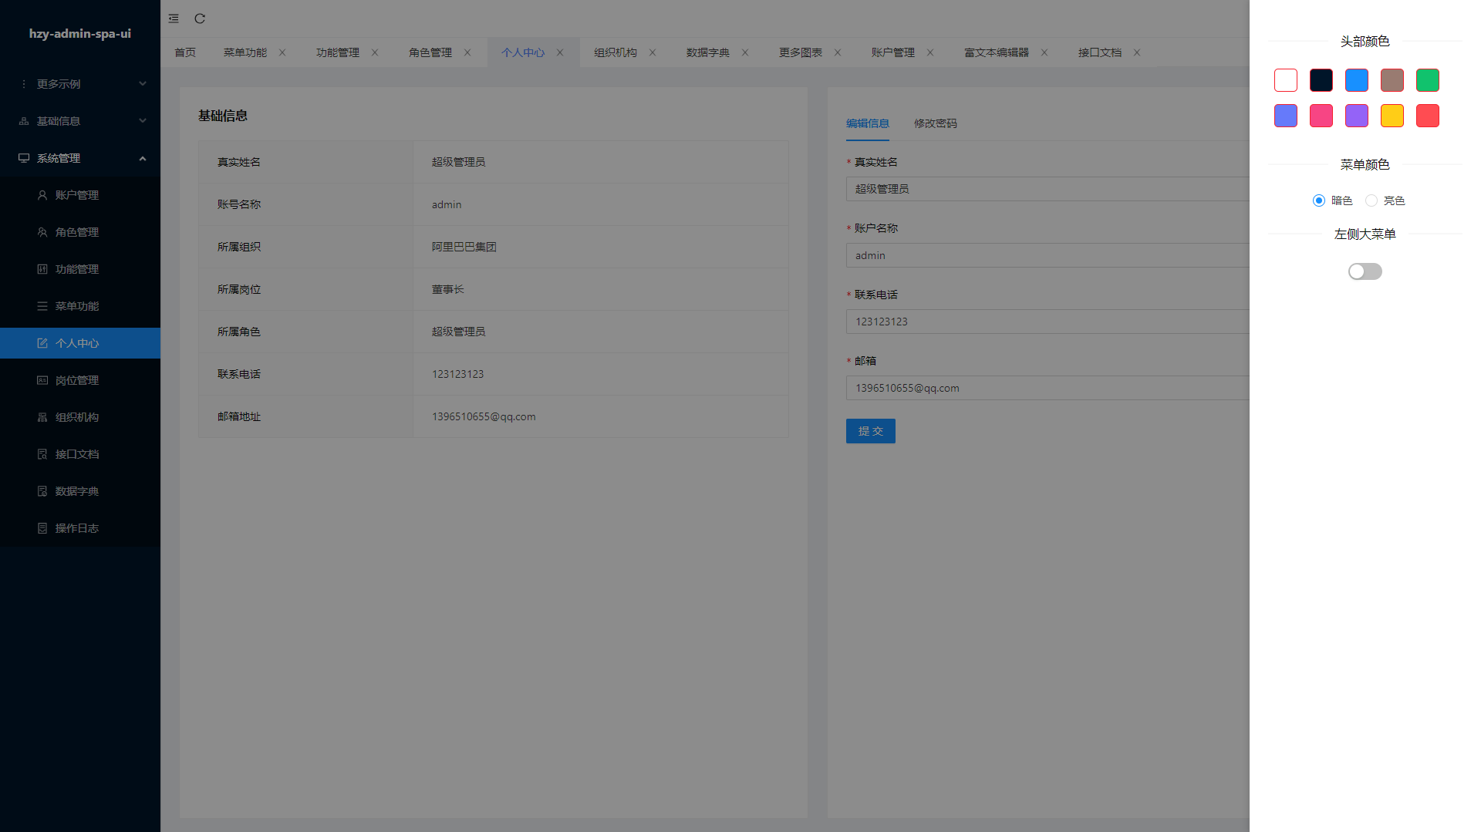Click the 操作日志 icon in sidebar
The height and width of the screenshot is (832, 1481).
[42, 528]
